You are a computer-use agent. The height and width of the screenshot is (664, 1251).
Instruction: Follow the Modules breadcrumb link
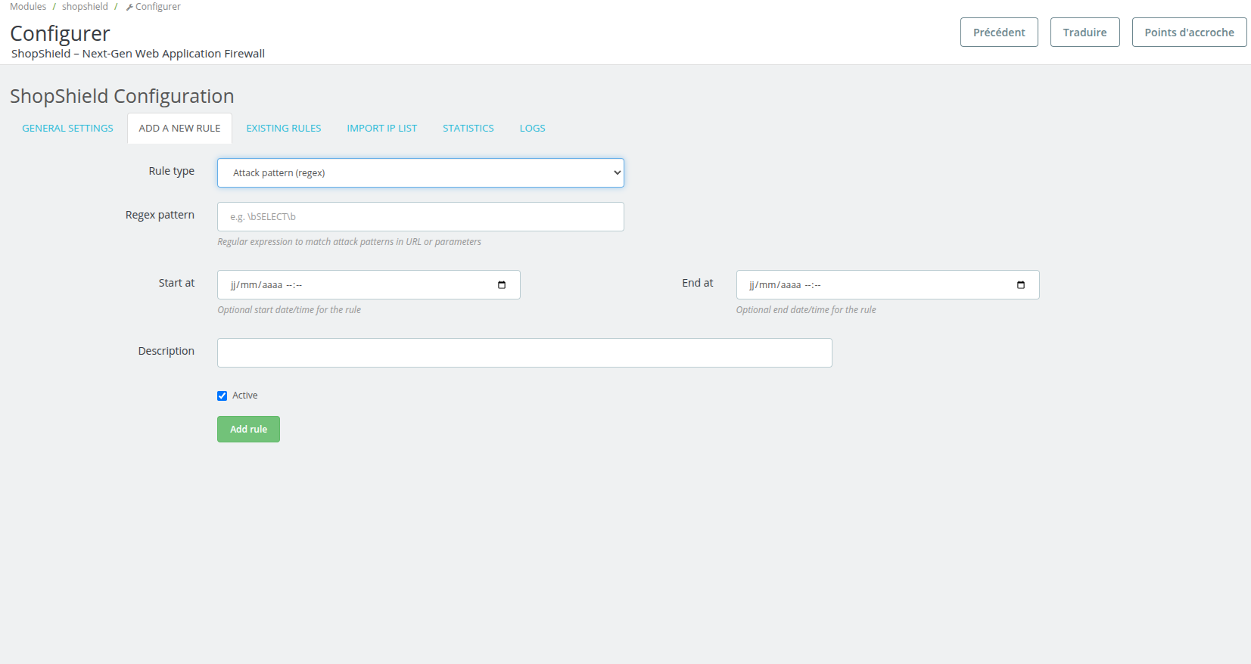click(28, 7)
